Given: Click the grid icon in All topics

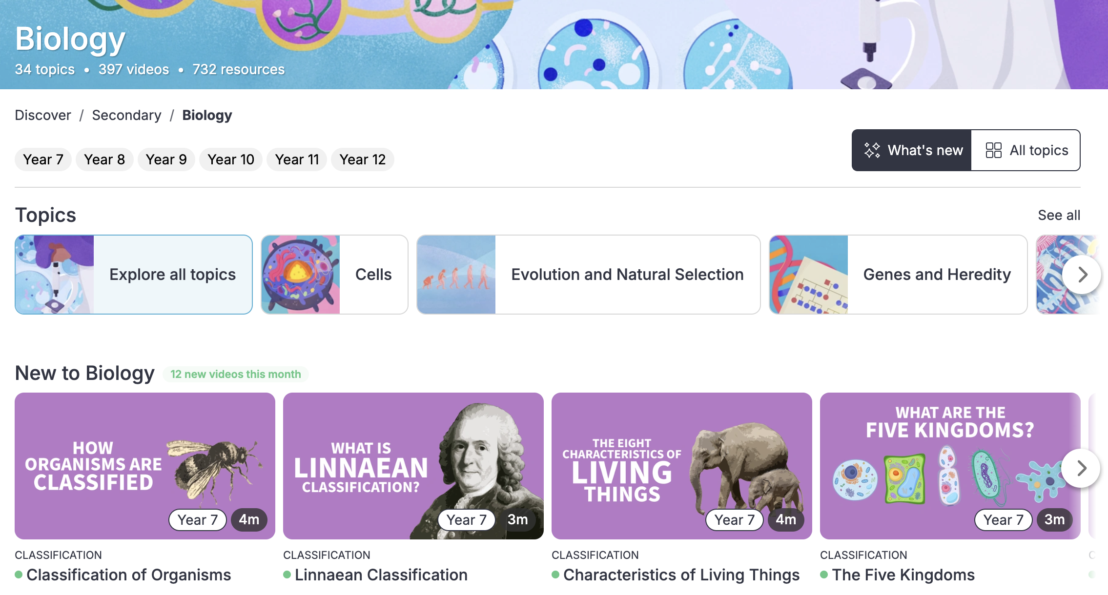Looking at the screenshot, I should tap(993, 150).
